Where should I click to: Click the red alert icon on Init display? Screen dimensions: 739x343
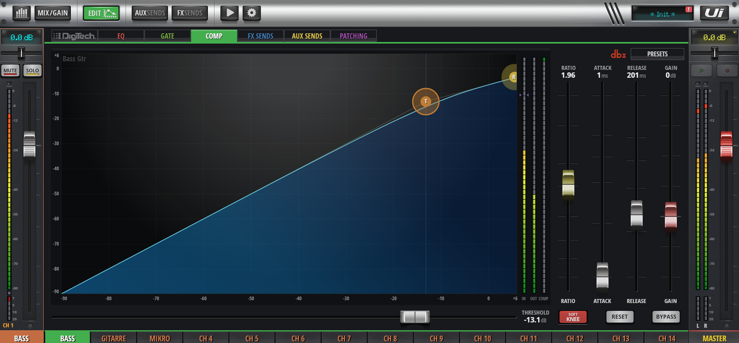[688, 10]
